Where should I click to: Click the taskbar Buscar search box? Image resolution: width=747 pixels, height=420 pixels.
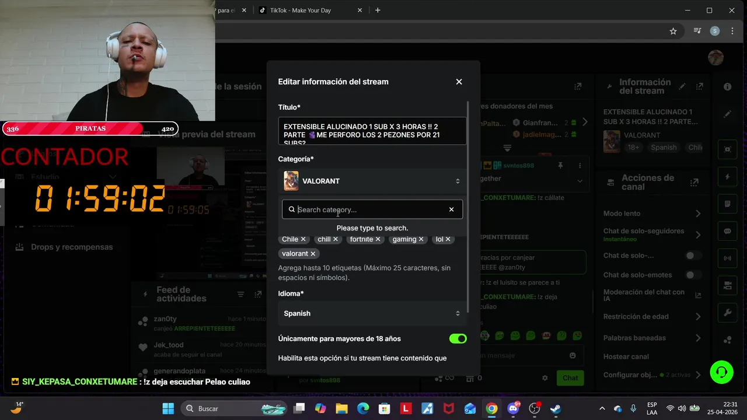233,408
